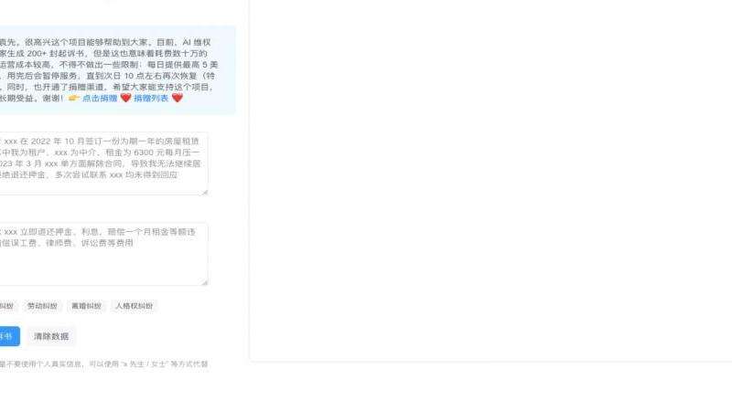Screen dimensions: 732x411
Task: Click the blue generate 起诉书 button
Action: coord(9,336)
